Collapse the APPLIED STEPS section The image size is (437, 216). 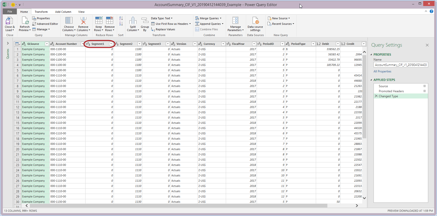tap(372, 80)
